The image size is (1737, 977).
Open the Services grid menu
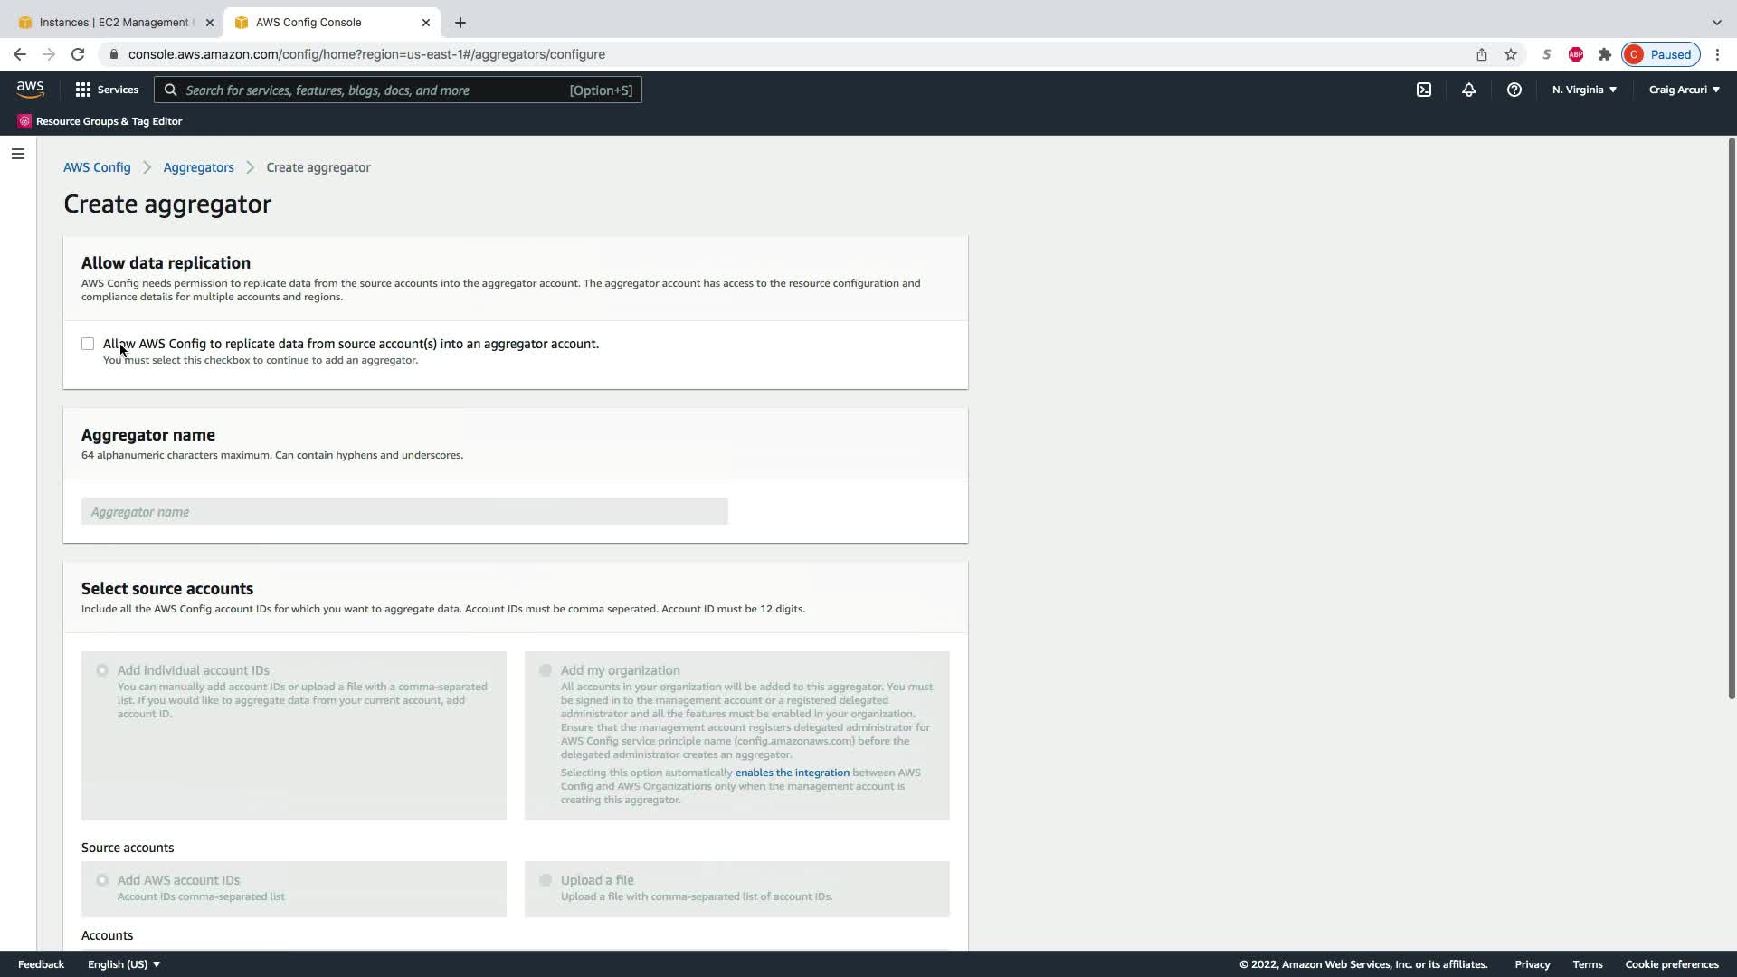106,90
